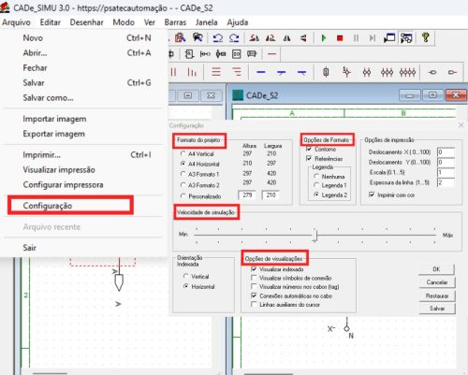Choose Salvar como... menu entry

point(82,98)
